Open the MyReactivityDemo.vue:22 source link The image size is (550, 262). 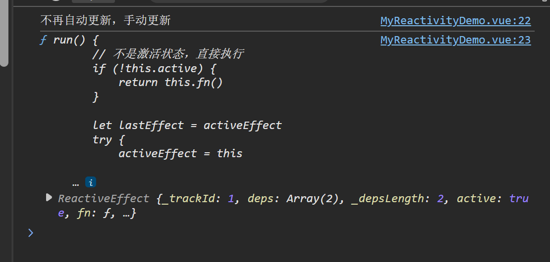[x=455, y=21]
